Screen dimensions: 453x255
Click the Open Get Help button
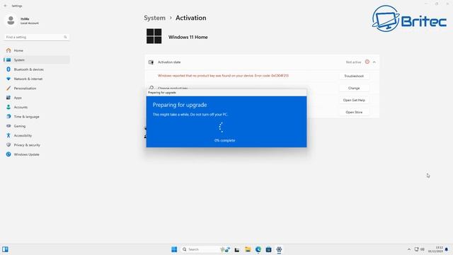354,100
